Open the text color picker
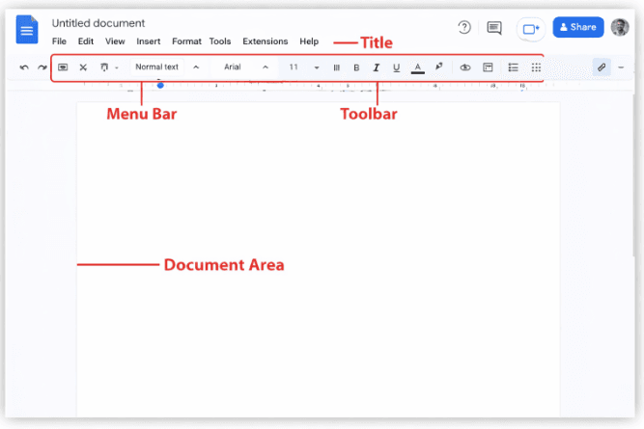Screen dimensions: 644x429 [x=417, y=67]
